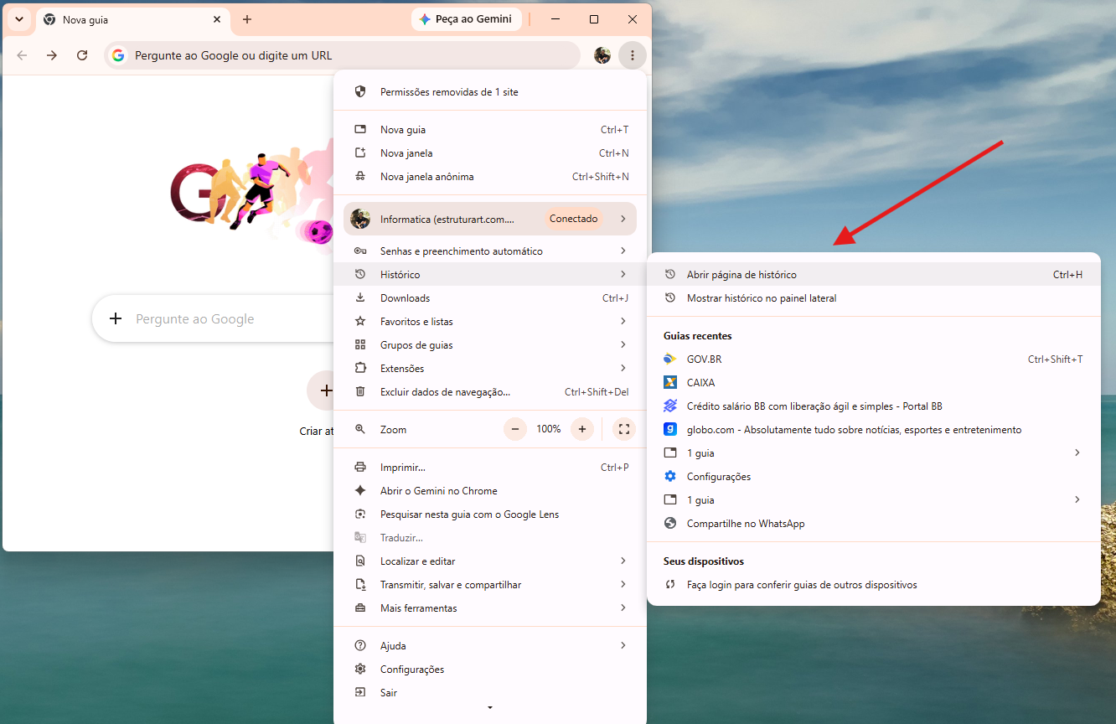Expand Transmitir, salvar e compartilhar
This screenshot has height=724, width=1116.
(x=490, y=585)
